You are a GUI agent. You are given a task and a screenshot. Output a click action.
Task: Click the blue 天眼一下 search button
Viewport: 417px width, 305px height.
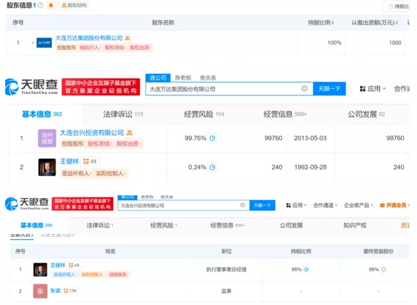coord(329,89)
